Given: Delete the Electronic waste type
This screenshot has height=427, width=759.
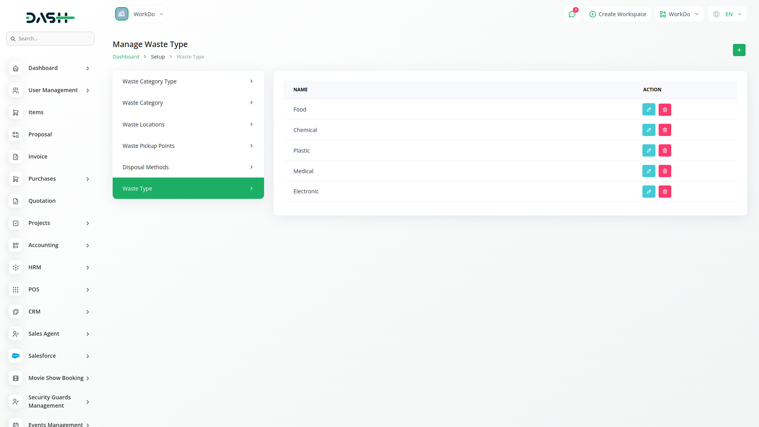Looking at the screenshot, I should (x=665, y=192).
